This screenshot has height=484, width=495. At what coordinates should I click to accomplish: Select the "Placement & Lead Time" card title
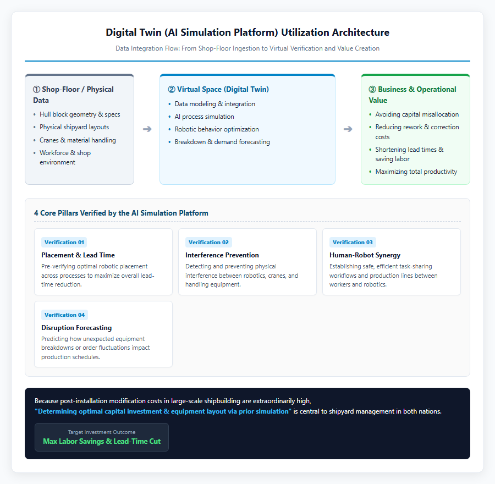click(x=78, y=255)
